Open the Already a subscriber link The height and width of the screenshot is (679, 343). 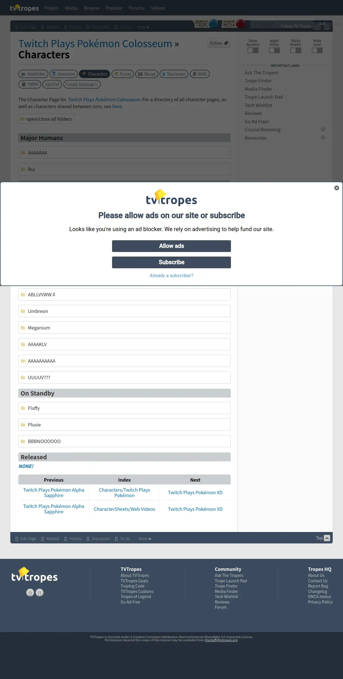tap(171, 275)
